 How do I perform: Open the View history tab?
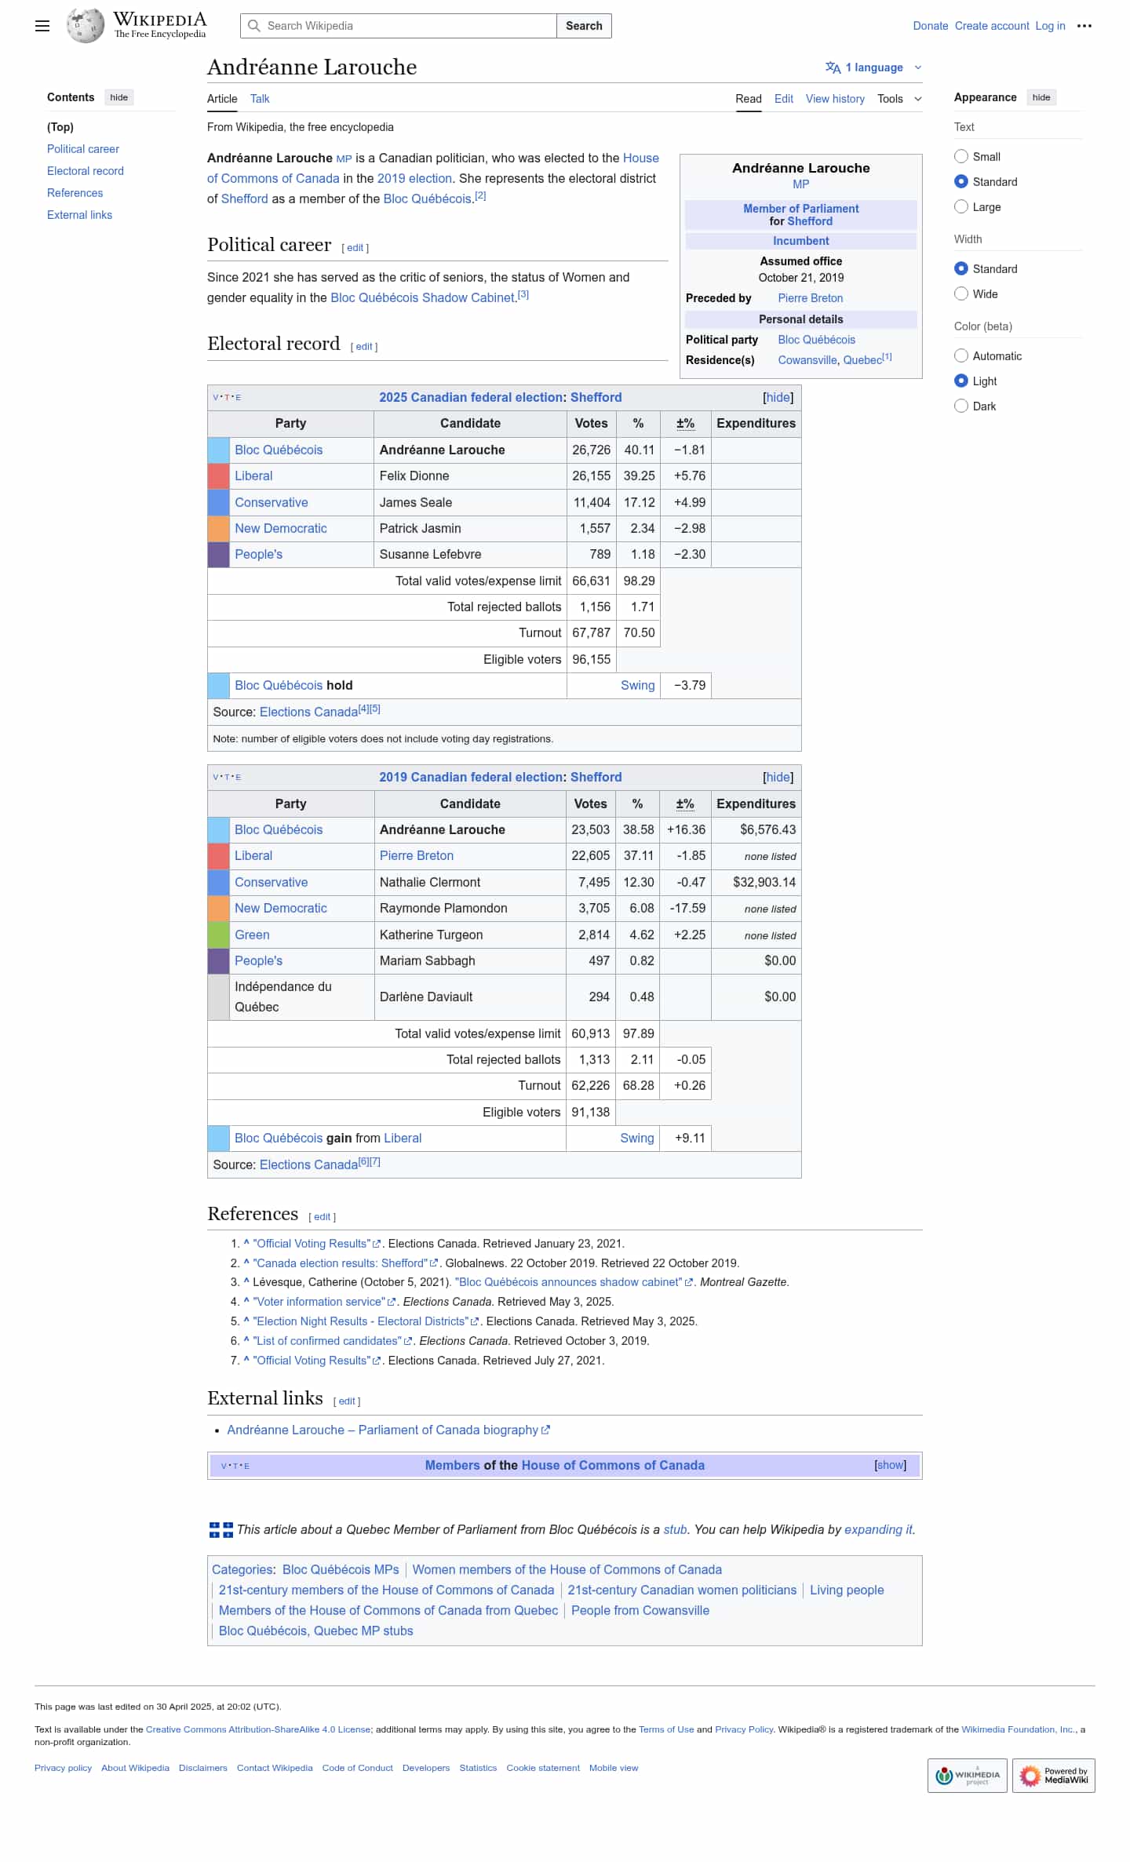[x=834, y=99]
